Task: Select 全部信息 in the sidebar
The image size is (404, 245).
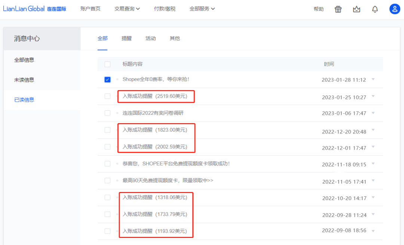Action: (24, 60)
